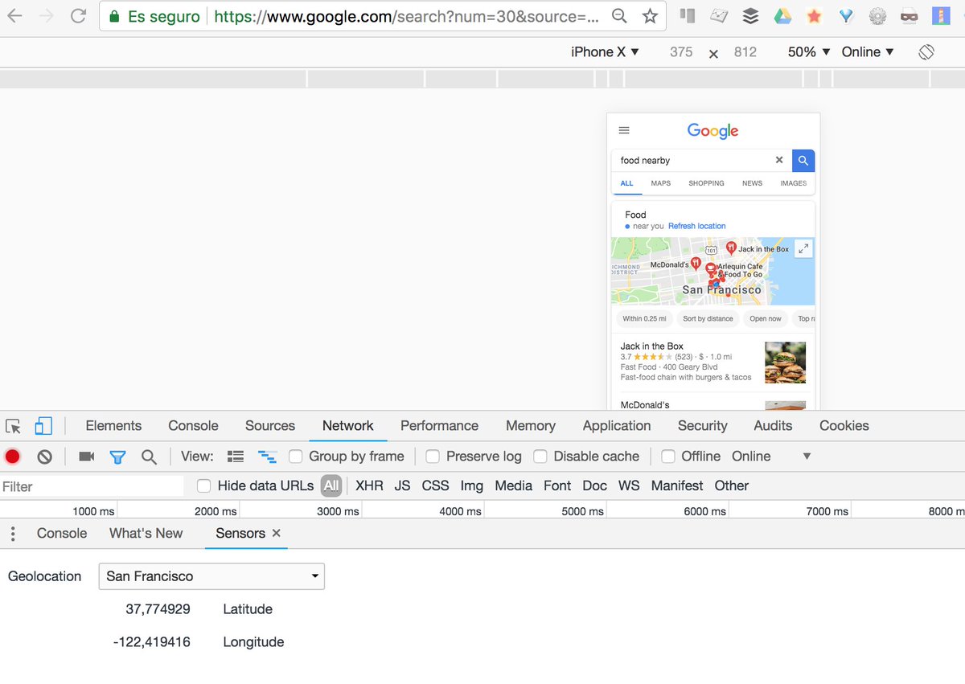Screen dimensions: 965x684
Task: Open Google hamburger menu on mobile page
Action: pyautogui.click(x=624, y=130)
